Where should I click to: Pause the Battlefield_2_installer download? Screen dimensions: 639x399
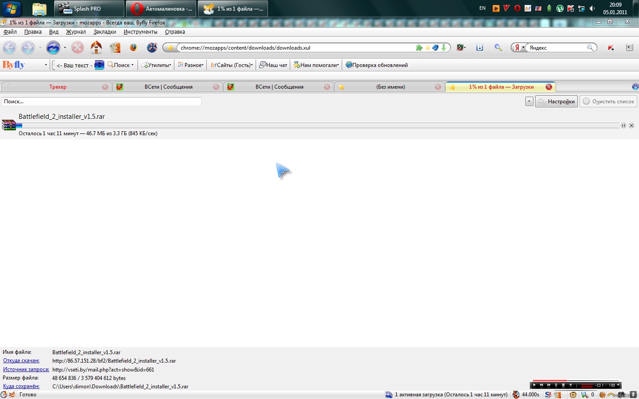623,125
